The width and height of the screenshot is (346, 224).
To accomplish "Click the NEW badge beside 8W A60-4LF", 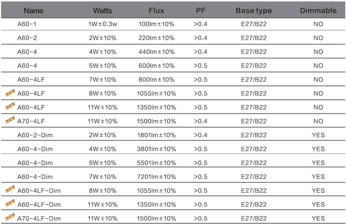I will [10, 93].
